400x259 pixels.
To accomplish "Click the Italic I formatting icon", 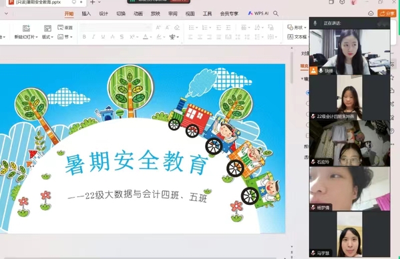I will [x=93, y=37].
